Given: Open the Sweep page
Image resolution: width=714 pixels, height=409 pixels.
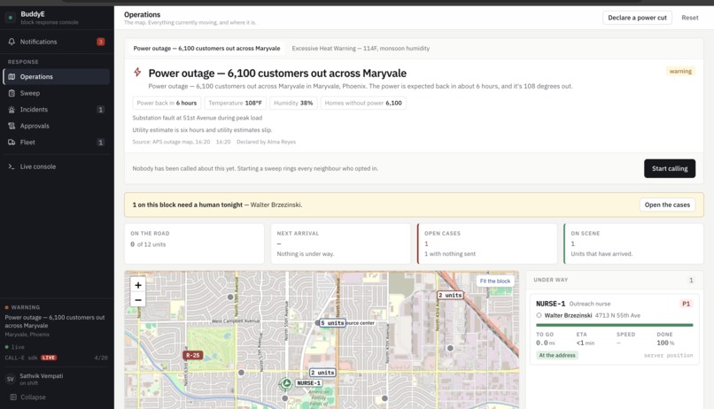Looking at the screenshot, I should [57, 93].
